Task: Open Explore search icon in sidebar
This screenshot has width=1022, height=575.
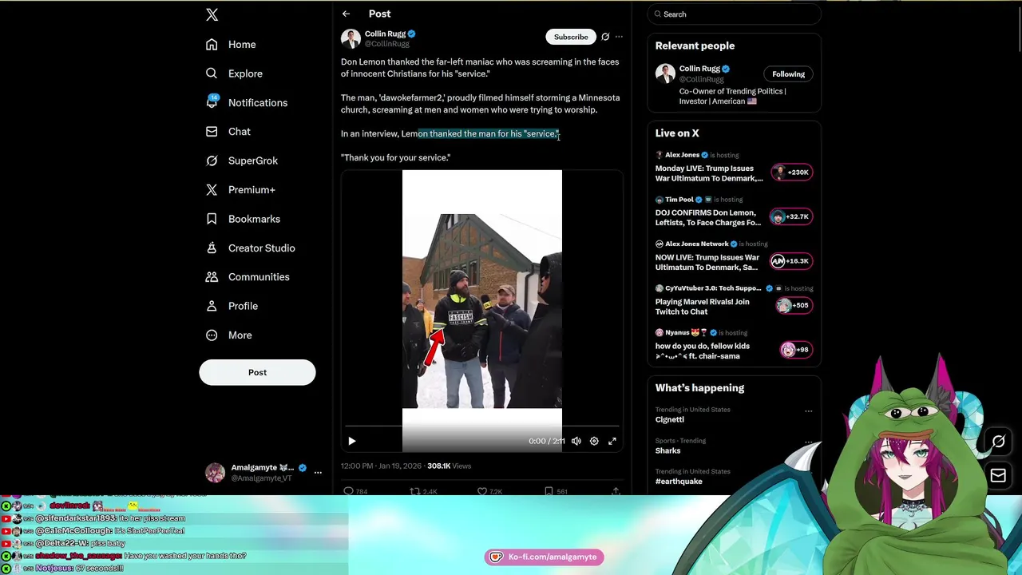Action: coord(212,73)
